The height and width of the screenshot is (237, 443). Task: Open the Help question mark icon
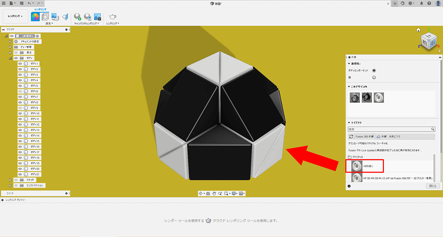coord(429,3)
